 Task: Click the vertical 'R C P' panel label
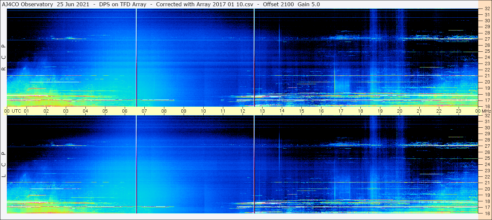[4, 57]
